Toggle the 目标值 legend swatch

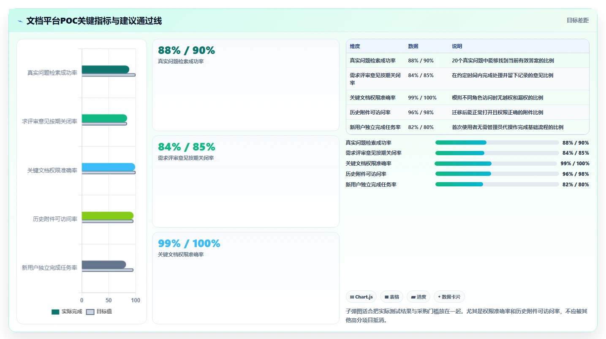(90, 312)
